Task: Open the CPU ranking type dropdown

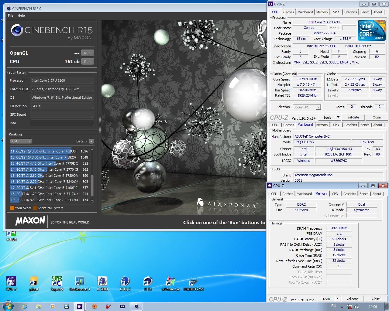Action: [x=21, y=141]
